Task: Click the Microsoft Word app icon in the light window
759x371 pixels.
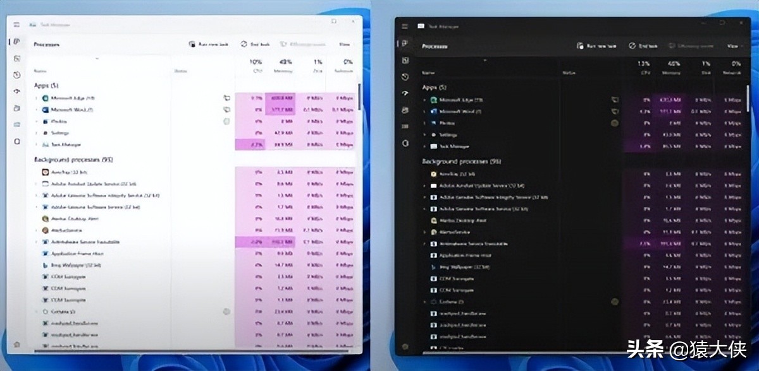Action: coord(45,110)
